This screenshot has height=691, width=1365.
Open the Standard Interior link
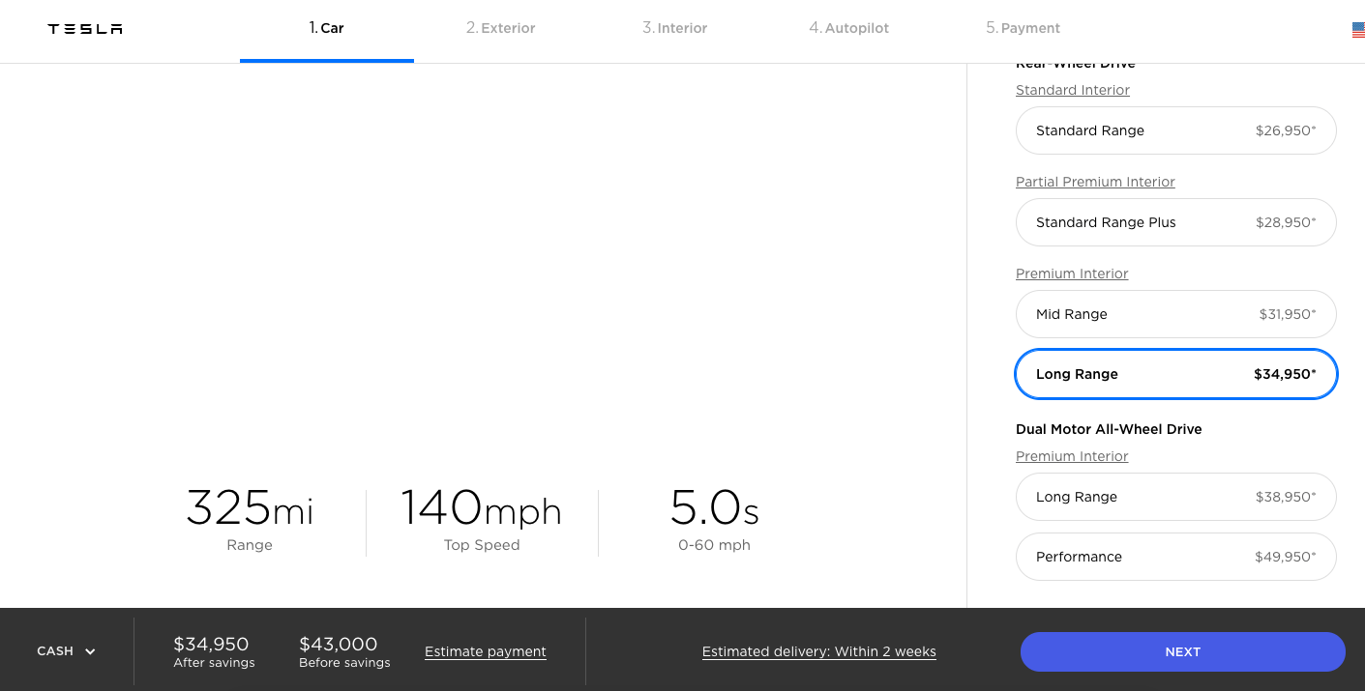[1073, 90]
